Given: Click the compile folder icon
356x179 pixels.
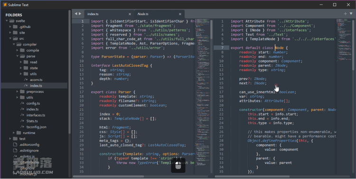Looking at the screenshot, I should [22, 50].
